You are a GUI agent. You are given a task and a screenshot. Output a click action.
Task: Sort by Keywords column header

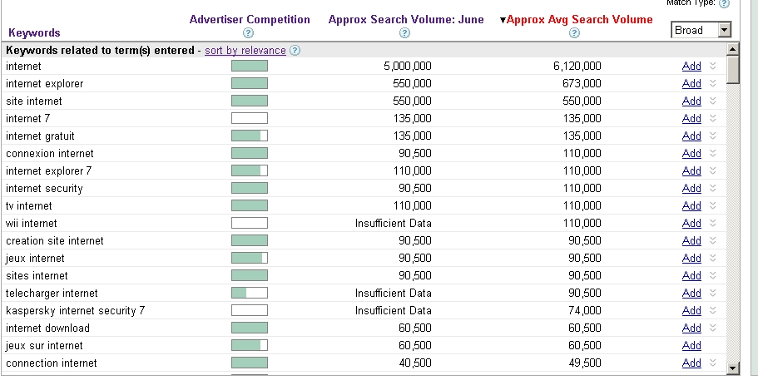point(34,33)
